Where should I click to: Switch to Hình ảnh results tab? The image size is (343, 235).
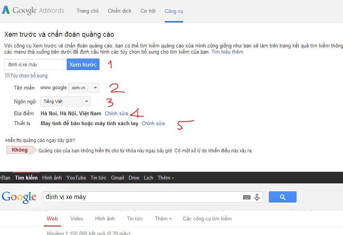pos(105,219)
